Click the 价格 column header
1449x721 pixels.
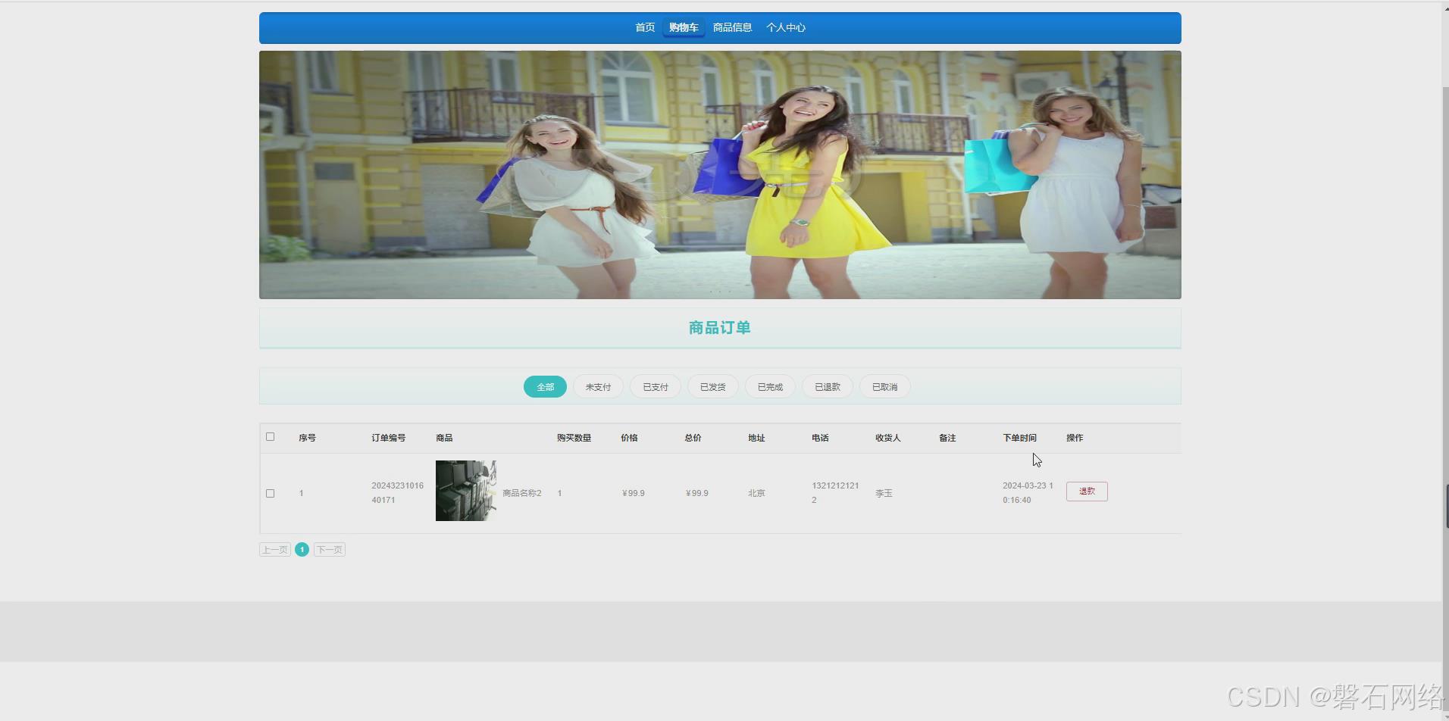[629, 438]
